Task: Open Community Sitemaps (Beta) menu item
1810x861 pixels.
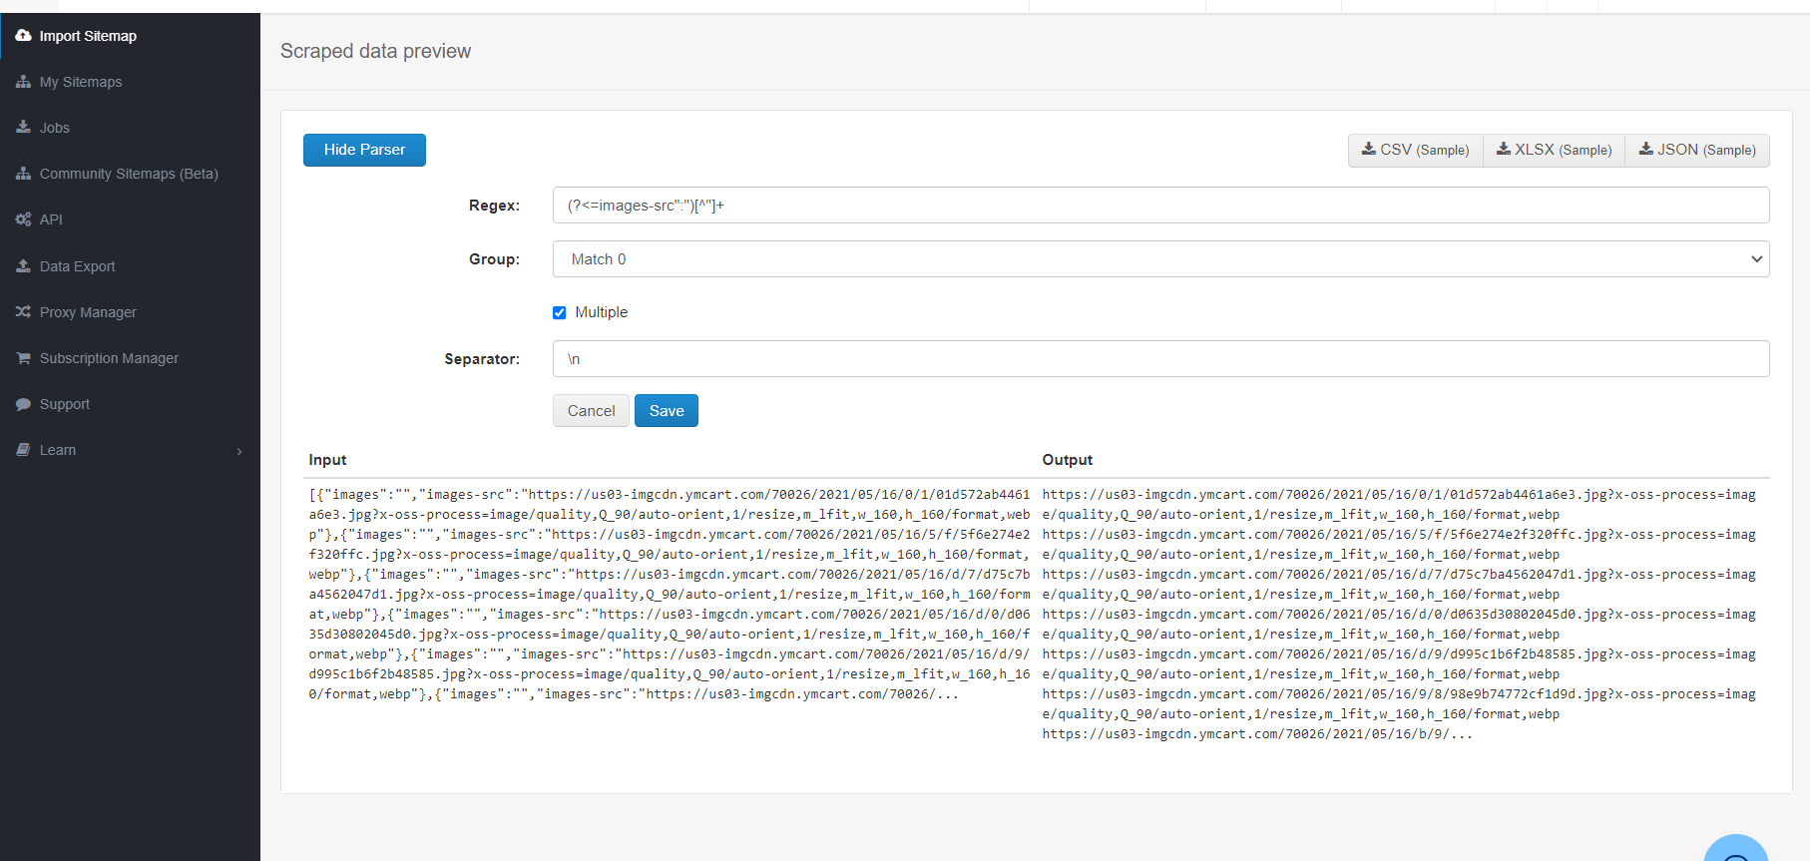Action: pyautogui.click(x=129, y=174)
